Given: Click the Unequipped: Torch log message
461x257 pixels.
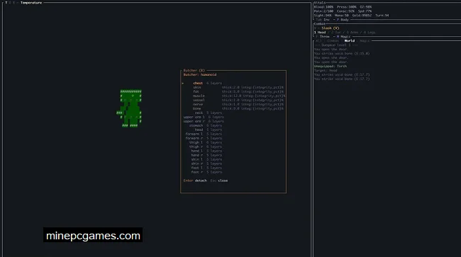Looking at the screenshot, I should pos(331,67).
